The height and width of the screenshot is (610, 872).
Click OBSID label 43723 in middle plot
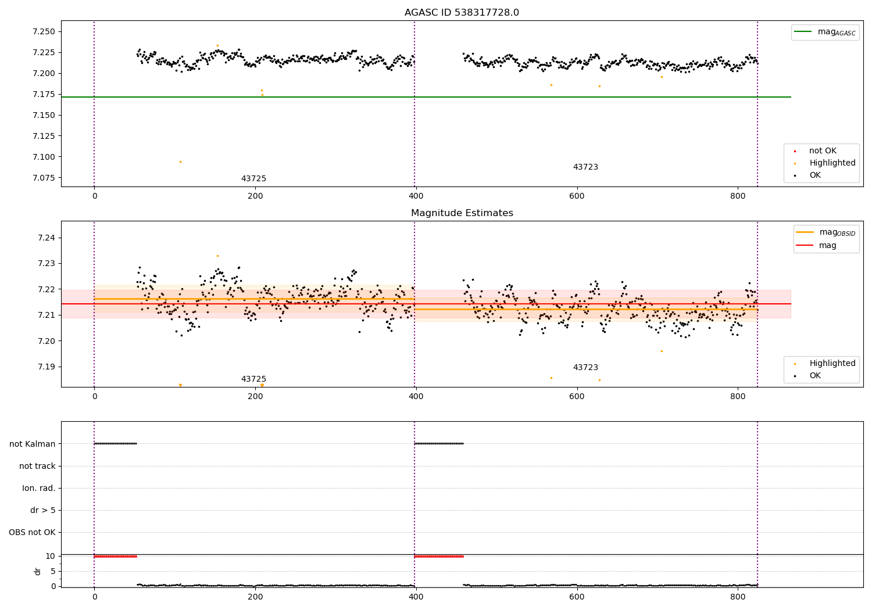[x=585, y=368]
